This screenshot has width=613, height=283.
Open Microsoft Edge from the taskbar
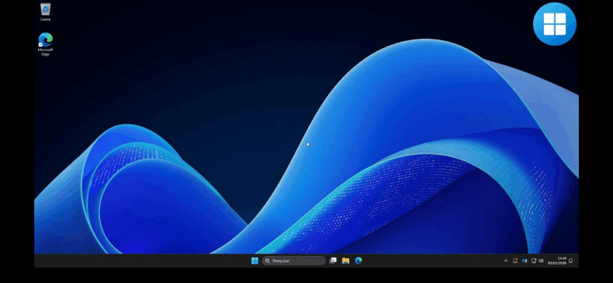pyautogui.click(x=359, y=261)
